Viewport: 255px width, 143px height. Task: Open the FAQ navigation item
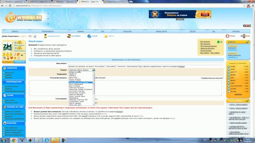(103, 31)
